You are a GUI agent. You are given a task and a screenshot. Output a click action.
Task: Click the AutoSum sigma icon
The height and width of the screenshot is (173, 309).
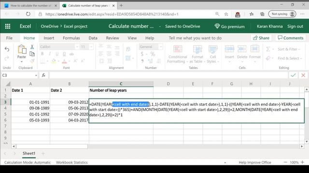(268, 49)
